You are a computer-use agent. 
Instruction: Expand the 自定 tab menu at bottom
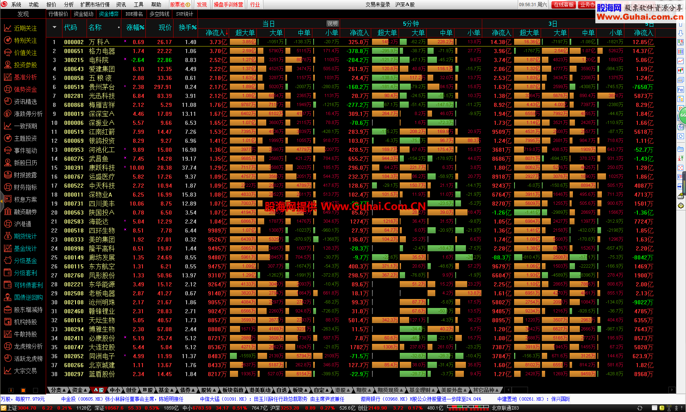[x=322, y=390]
